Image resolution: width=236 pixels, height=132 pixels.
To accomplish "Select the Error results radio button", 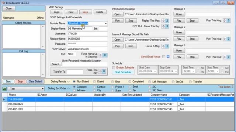I will click(x=112, y=82).
